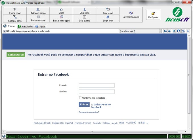Select Português (Brasil) language link

42,123
